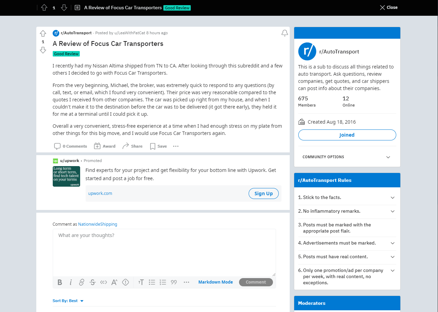Insert a numbered list
Image resolution: width=438 pixels, height=312 pixels.
163,282
